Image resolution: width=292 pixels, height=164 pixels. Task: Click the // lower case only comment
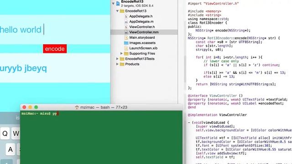[x=221, y=61]
